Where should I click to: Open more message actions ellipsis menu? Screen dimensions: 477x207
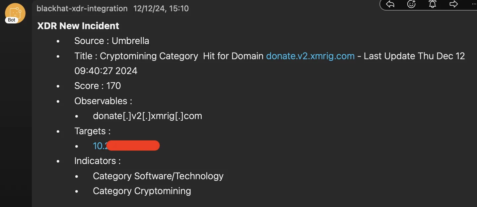[x=473, y=4]
